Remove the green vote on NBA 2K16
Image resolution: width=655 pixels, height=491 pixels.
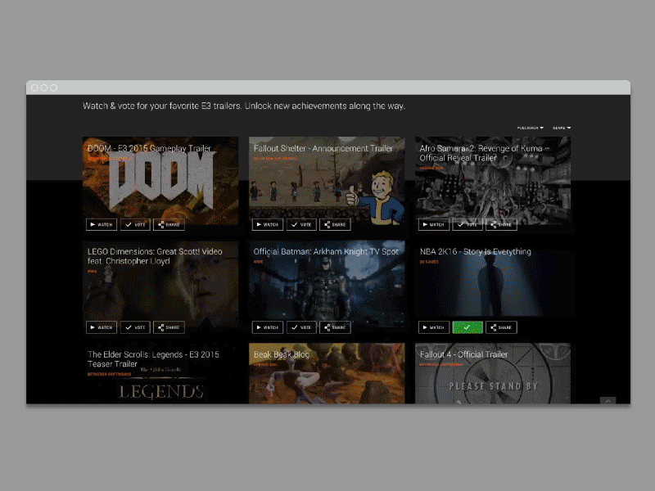point(468,327)
